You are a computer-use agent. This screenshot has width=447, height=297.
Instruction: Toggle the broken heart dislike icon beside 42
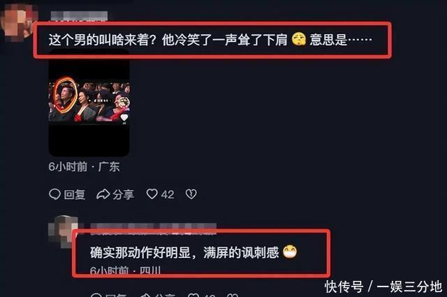click(191, 194)
